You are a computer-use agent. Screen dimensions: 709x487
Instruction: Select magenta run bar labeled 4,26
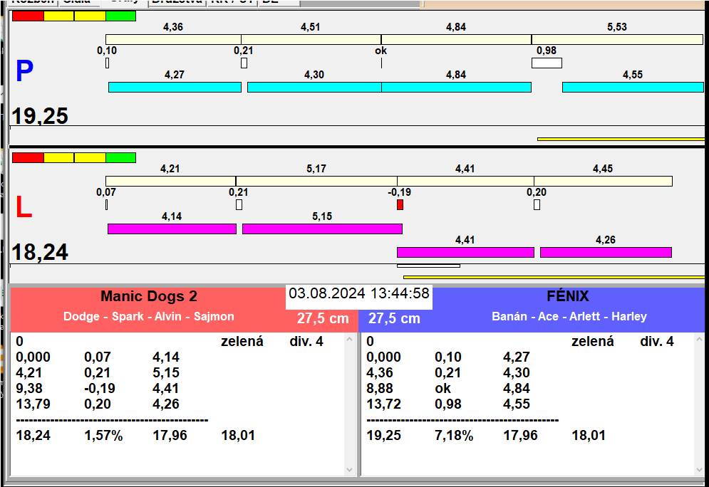(606, 252)
